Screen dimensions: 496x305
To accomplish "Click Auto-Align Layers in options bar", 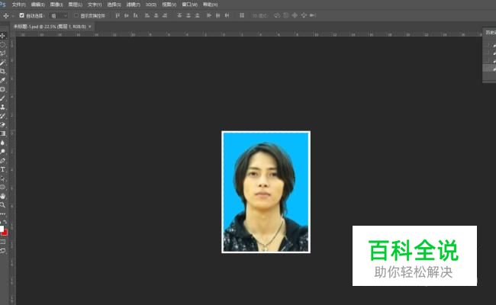I will [x=242, y=15].
